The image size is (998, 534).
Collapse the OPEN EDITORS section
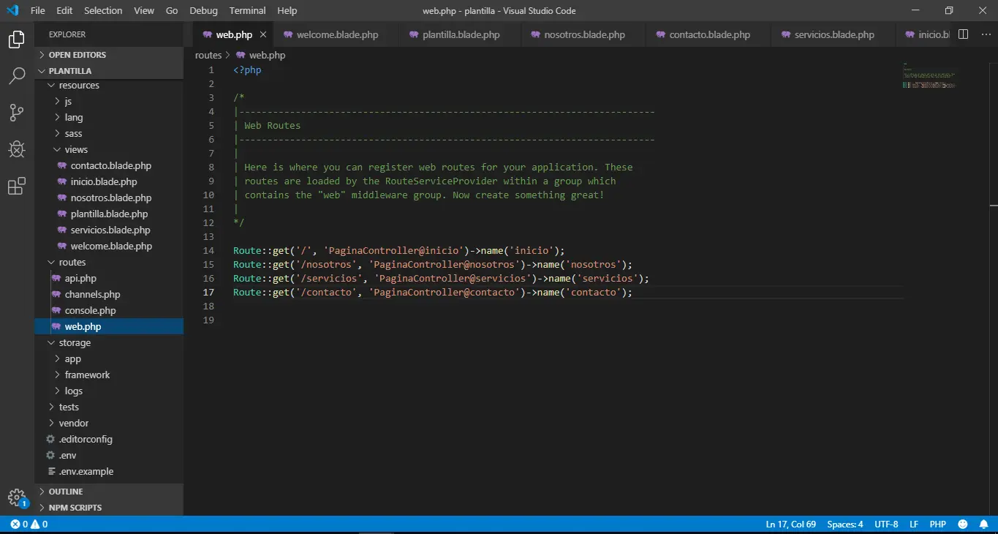78,54
